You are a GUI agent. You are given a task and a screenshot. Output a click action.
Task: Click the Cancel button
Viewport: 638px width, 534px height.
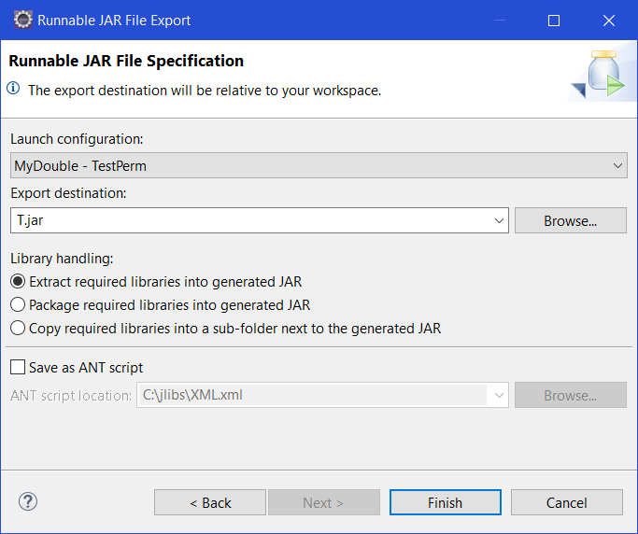tap(567, 502)
